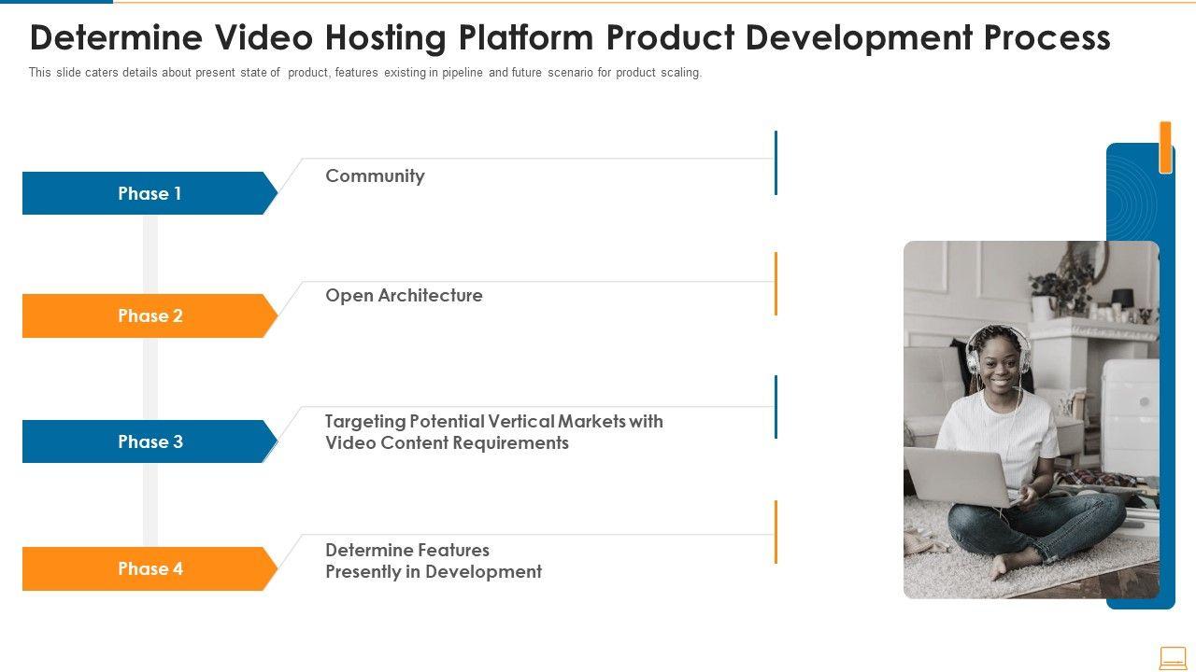Select the slide title heading
Viewport: 1196px width, 672px height.
point(570,38)
